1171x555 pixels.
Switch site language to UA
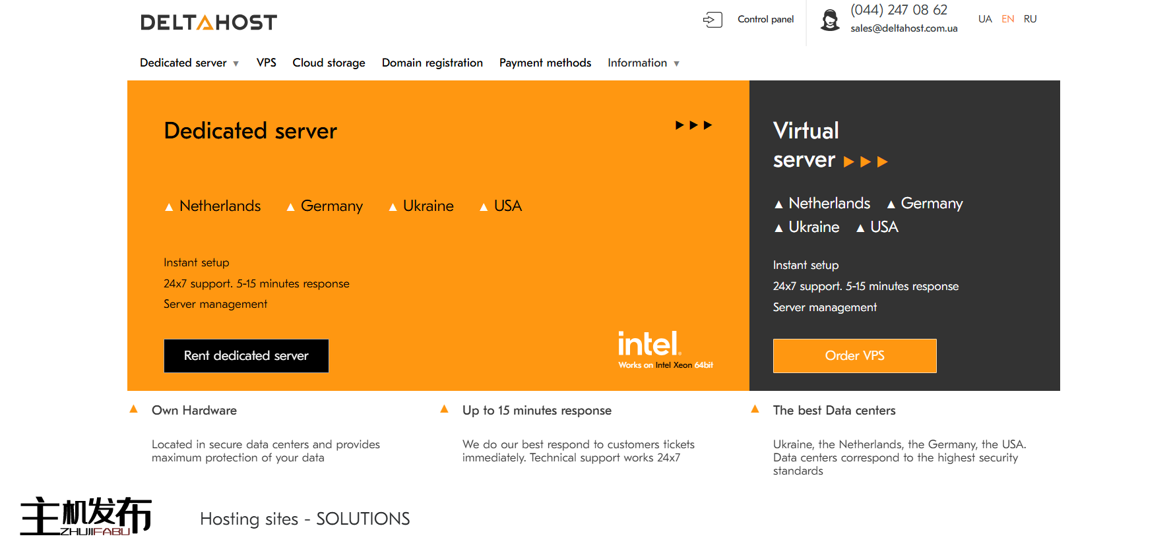[985, 19]
